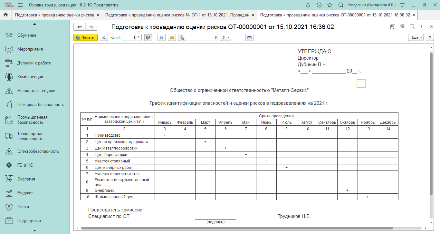The image size is (440, 234).
Task: Click Бюджет calculator icon
Action: 9,193
